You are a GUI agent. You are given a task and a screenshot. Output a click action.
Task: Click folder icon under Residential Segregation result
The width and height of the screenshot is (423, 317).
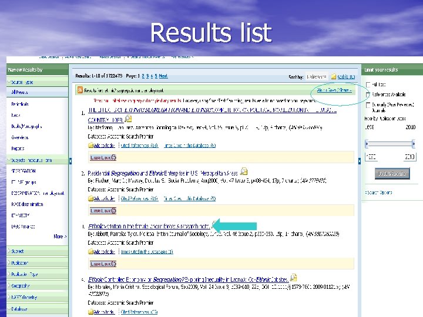[90, 198]
